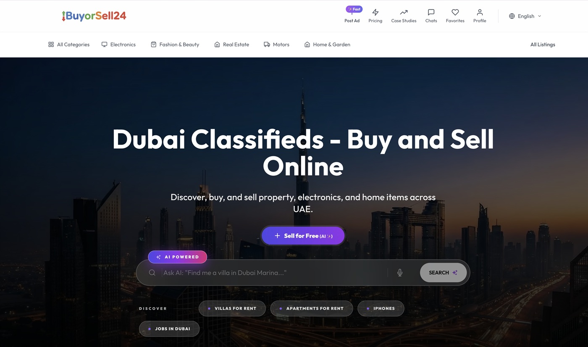Click the SEARCH button
Image resolution: width=588 pixels, height=347 pixels.
coord(443,273)
